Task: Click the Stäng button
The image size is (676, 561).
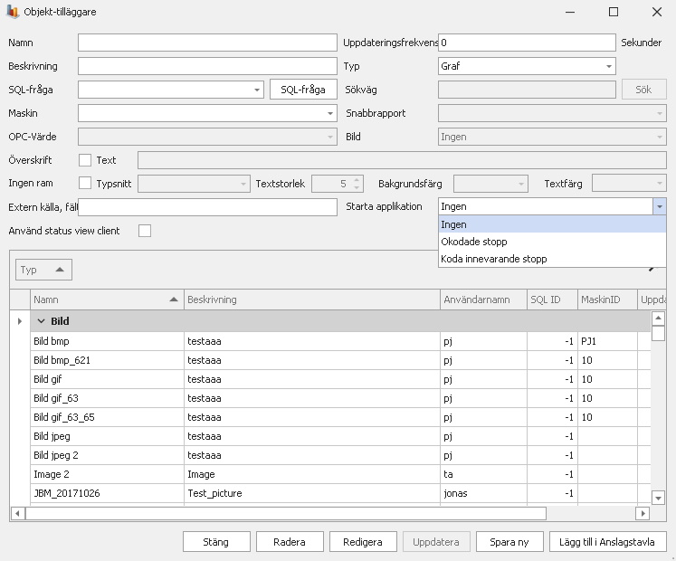Action: coord(216,542)
